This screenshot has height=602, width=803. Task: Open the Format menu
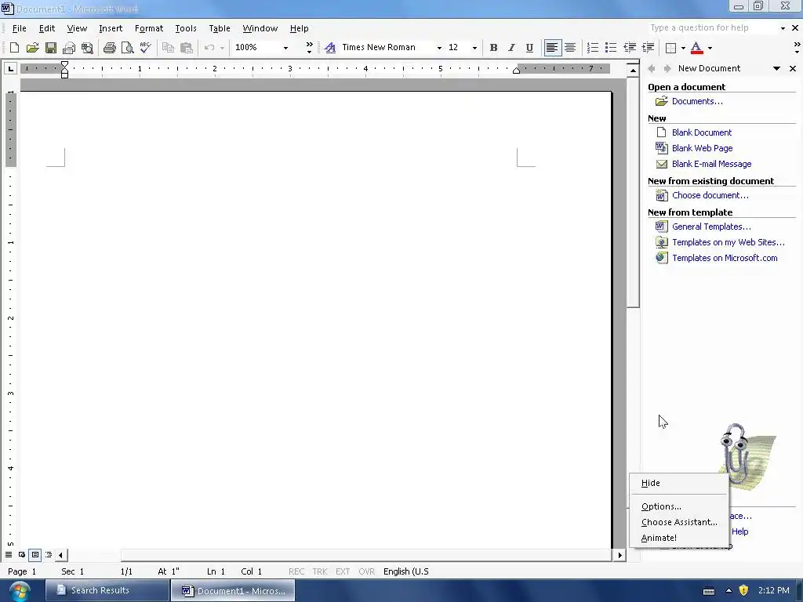point(148,28)
